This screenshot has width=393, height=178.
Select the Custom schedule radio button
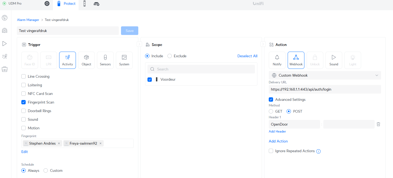(46, 170)
